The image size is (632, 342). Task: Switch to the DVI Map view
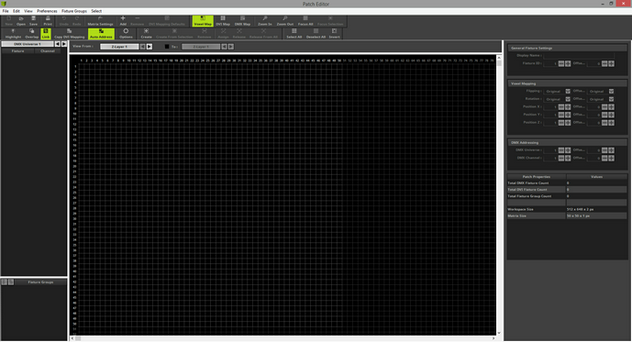tap(223, 21)
